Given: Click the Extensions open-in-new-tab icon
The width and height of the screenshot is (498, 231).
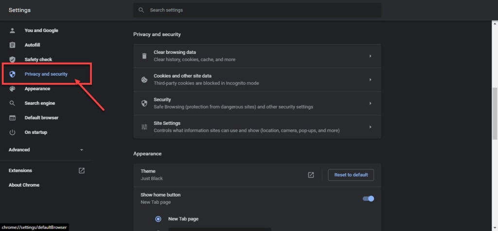Looking at the screenshot, I should (82, 170).
